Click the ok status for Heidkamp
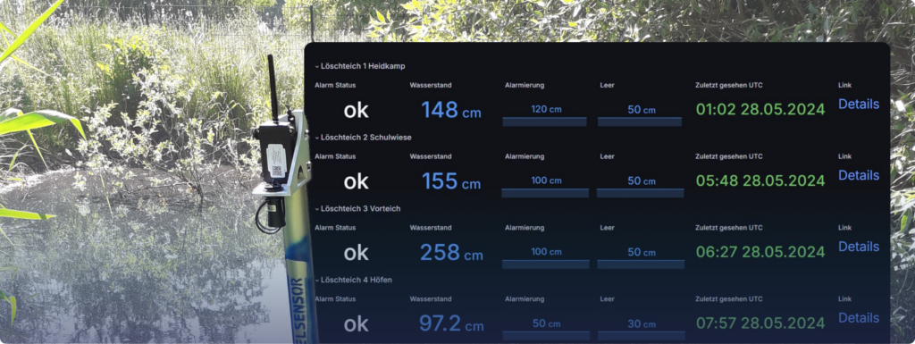The image size is (915, 344). click(356, 111)
